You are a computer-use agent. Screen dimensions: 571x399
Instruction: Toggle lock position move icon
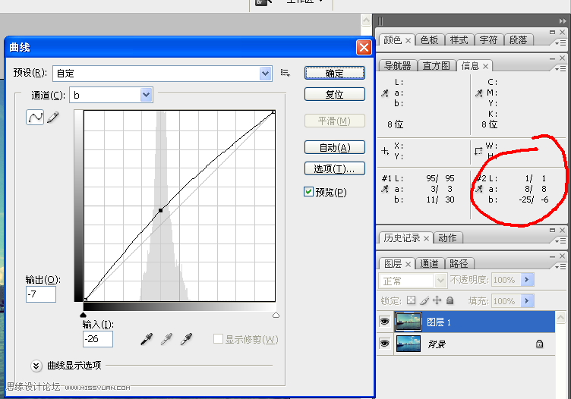(437, 300)
